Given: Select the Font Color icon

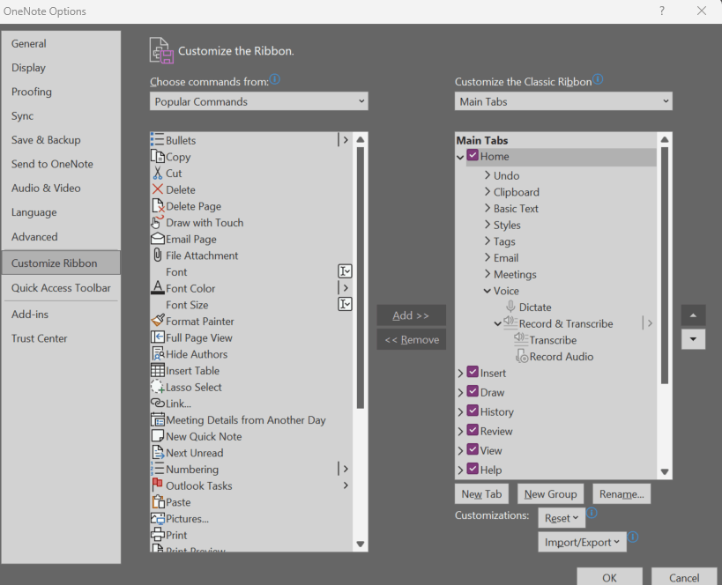Looking at the screenshot, I should [158, 288].
